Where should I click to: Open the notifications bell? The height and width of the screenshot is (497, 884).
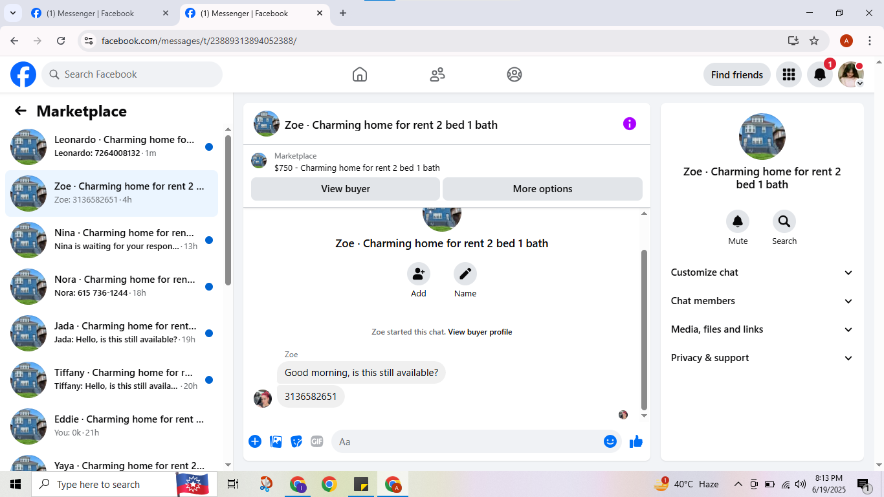click(820, 74)
